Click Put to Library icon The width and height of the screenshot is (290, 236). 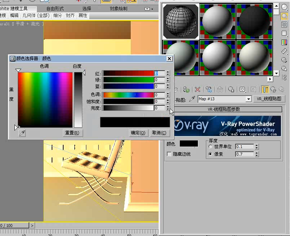(x=231, y=90)
